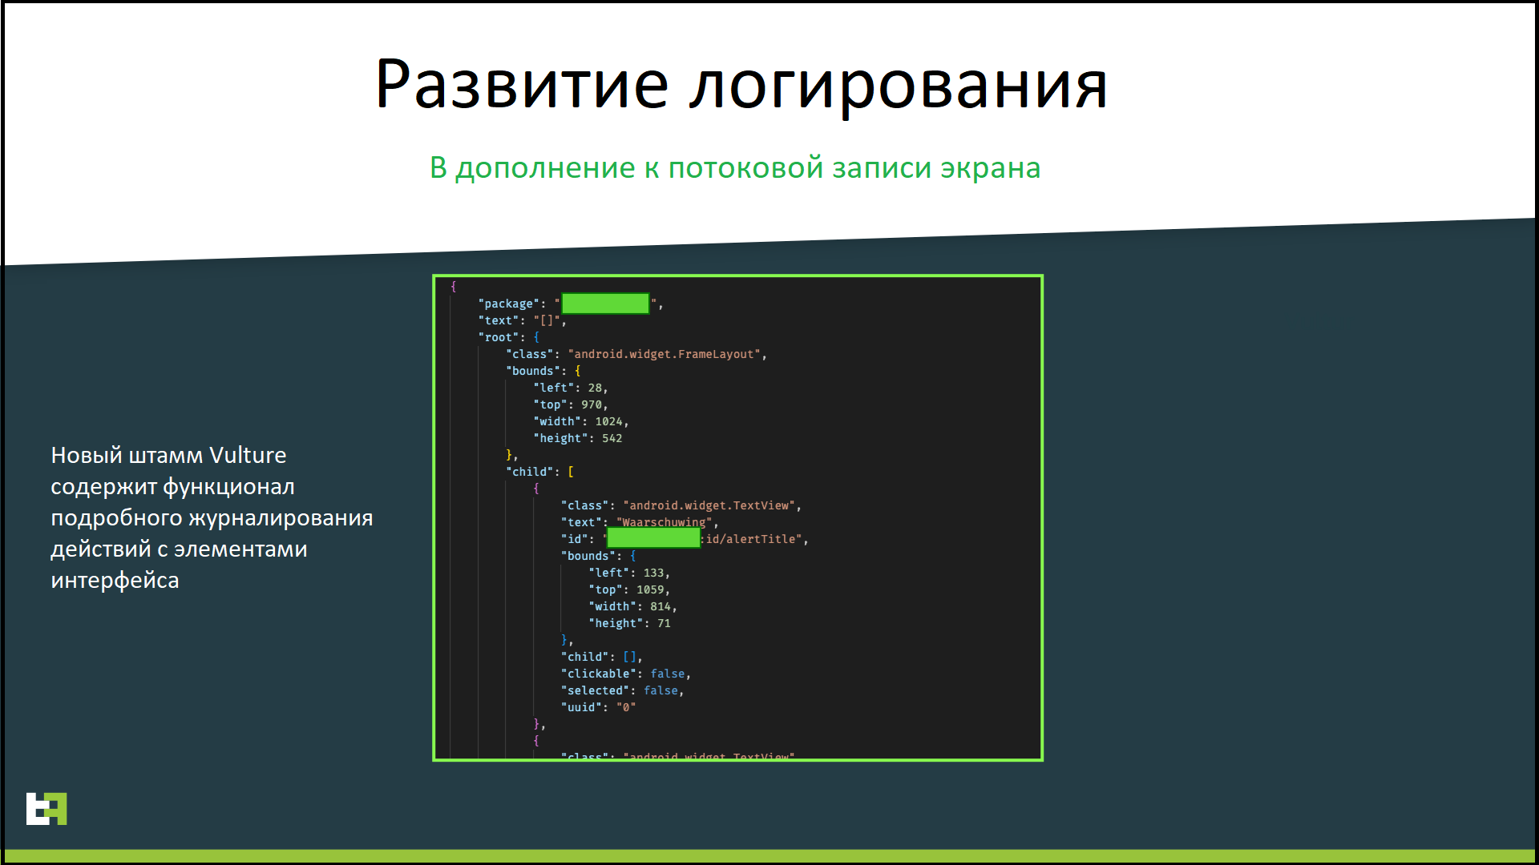Click the "android.widget.FrameLayout" class value
The image size is (1539, 865).
664,354
